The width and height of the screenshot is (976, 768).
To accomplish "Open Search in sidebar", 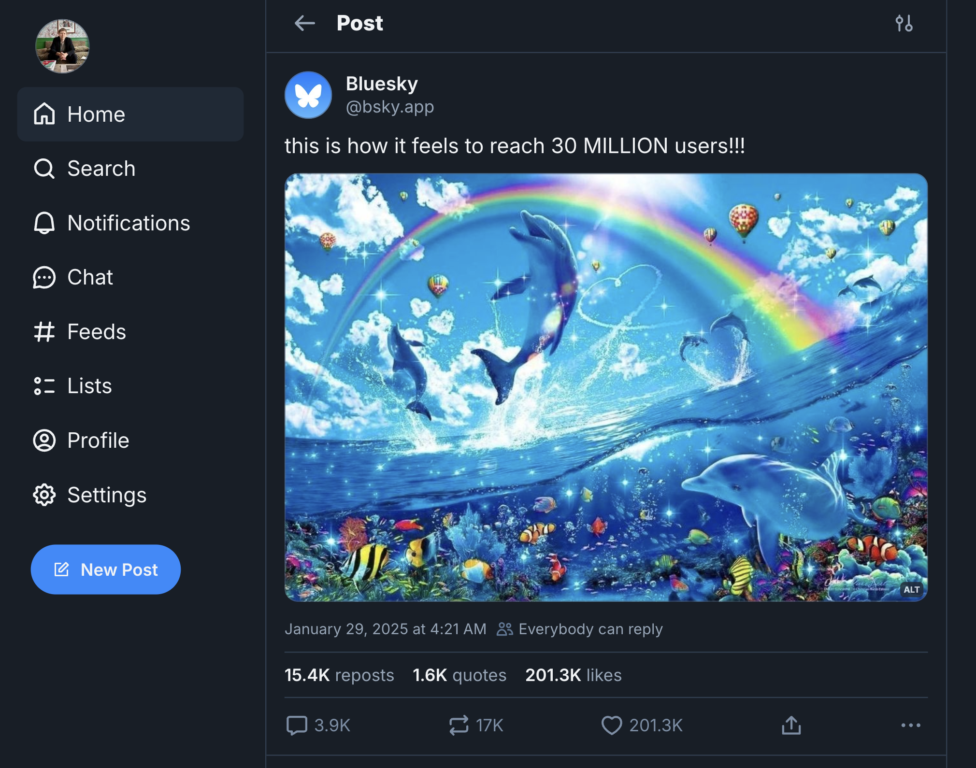I will coord(130,169).
